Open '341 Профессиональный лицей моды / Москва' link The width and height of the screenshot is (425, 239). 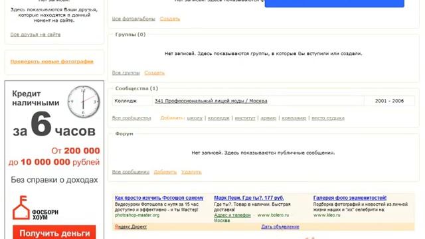[211, 101]
